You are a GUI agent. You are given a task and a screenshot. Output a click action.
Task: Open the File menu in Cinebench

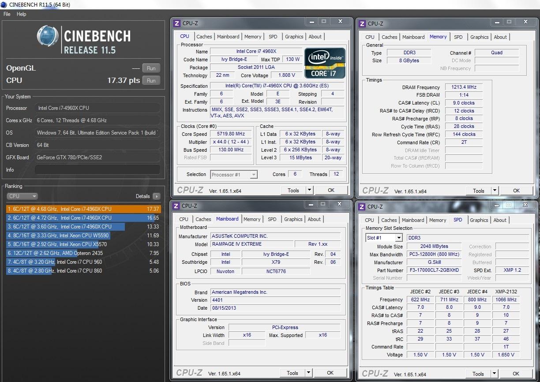(x=7, y=14)
